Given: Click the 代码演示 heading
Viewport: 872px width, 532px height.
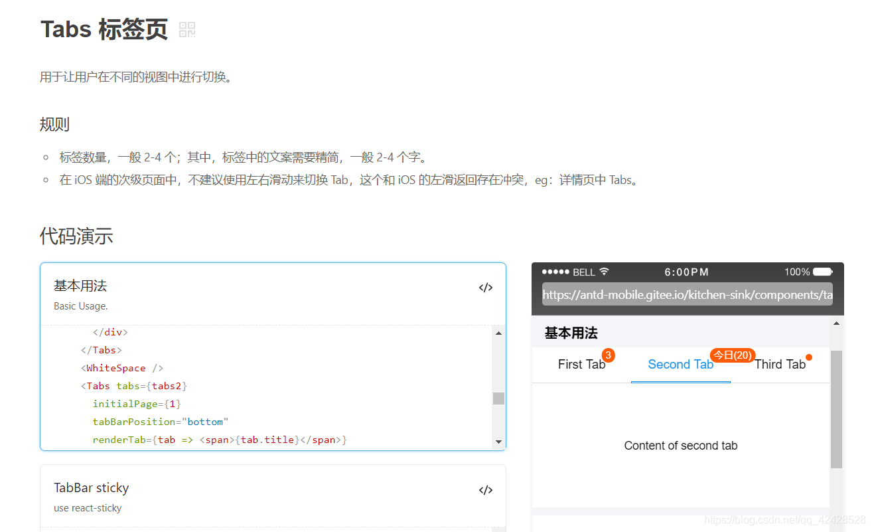Looking at the screenshot, I should coord(76,236).
